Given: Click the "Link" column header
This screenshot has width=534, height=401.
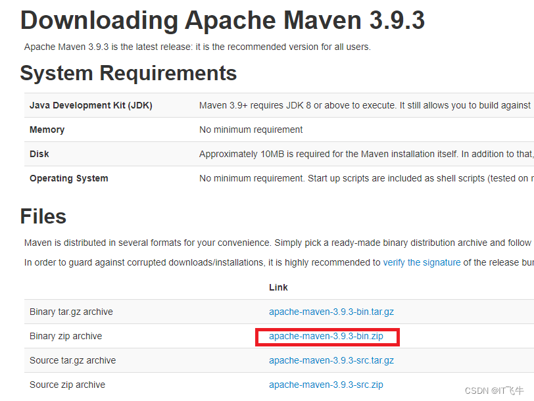Looking at the screenshot, I should (x=278, y=287).
